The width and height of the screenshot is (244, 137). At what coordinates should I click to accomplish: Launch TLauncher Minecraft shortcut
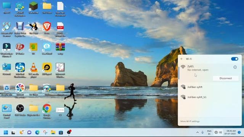(34, 8)
